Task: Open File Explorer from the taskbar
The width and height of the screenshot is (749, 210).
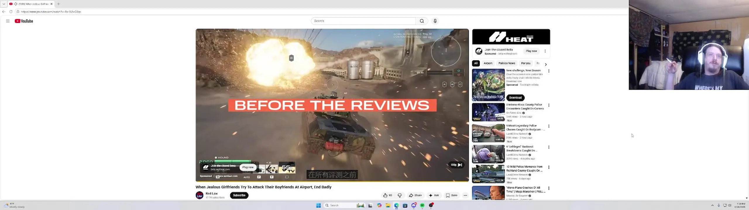Action: point(388,205)
